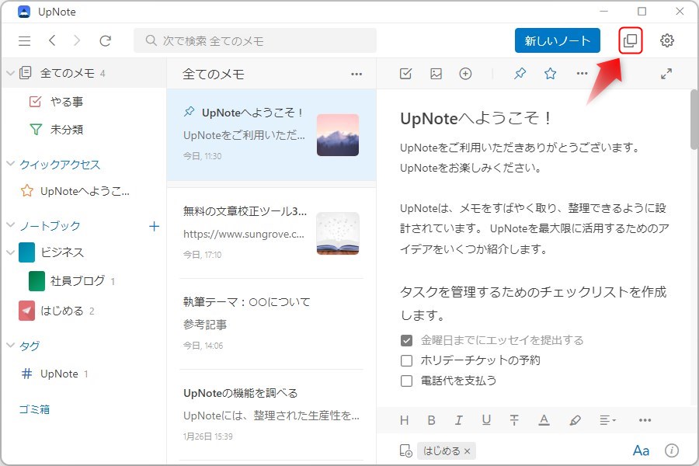Viewport: 699px width, 466px height.
Task: Open the text alignment dropdown
Action: coord(607,420)
